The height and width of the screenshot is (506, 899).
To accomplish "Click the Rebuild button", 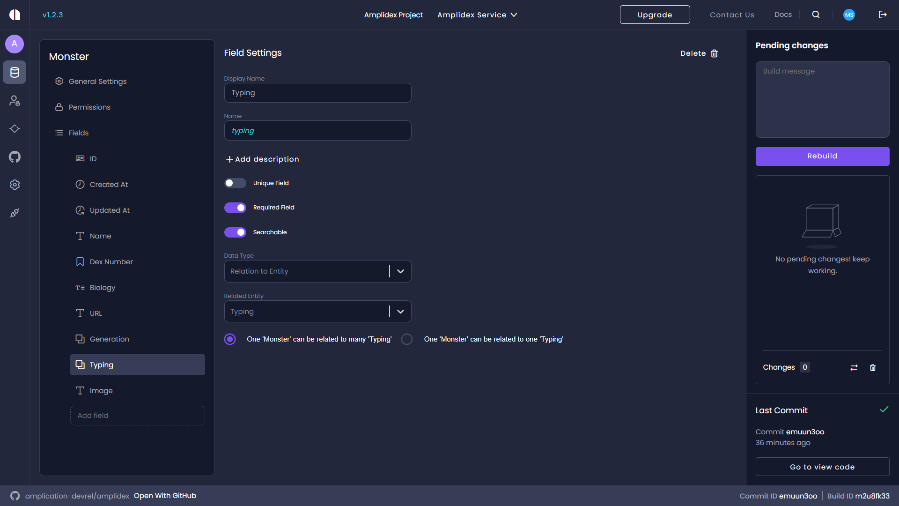I will [x=822, y=156].
